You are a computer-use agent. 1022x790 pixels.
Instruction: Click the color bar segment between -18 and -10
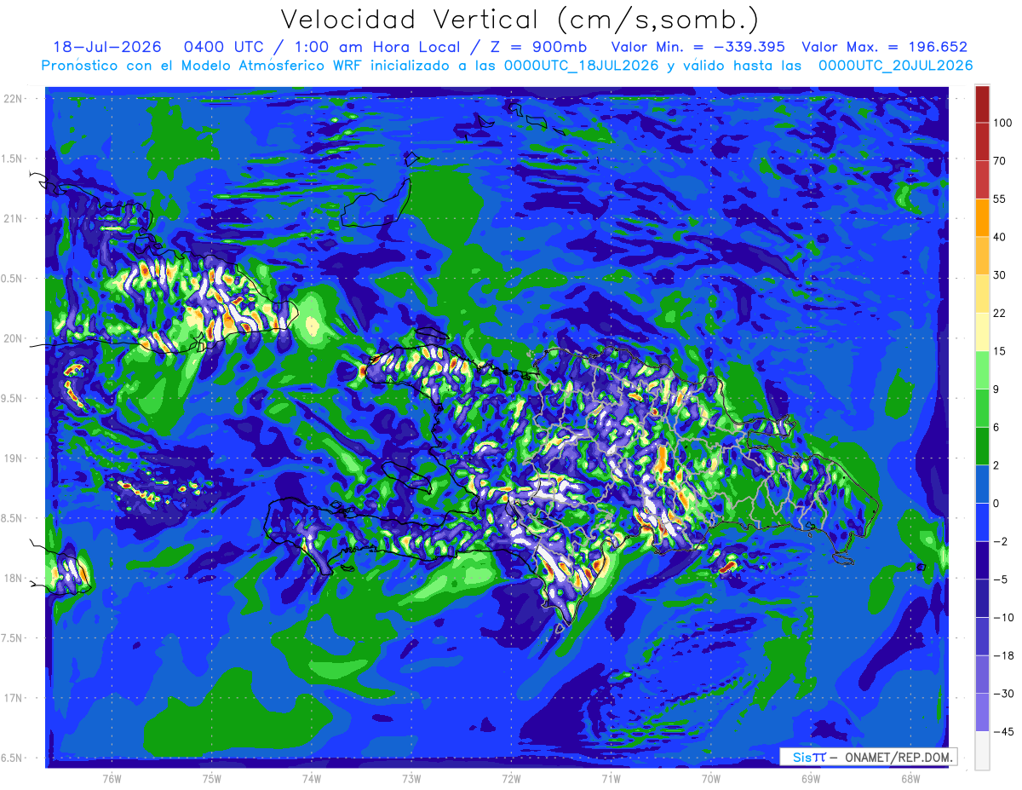[x=982, y=636]
